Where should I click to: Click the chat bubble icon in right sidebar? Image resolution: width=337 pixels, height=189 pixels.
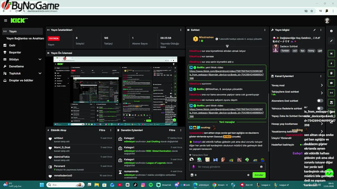[331, 83]
